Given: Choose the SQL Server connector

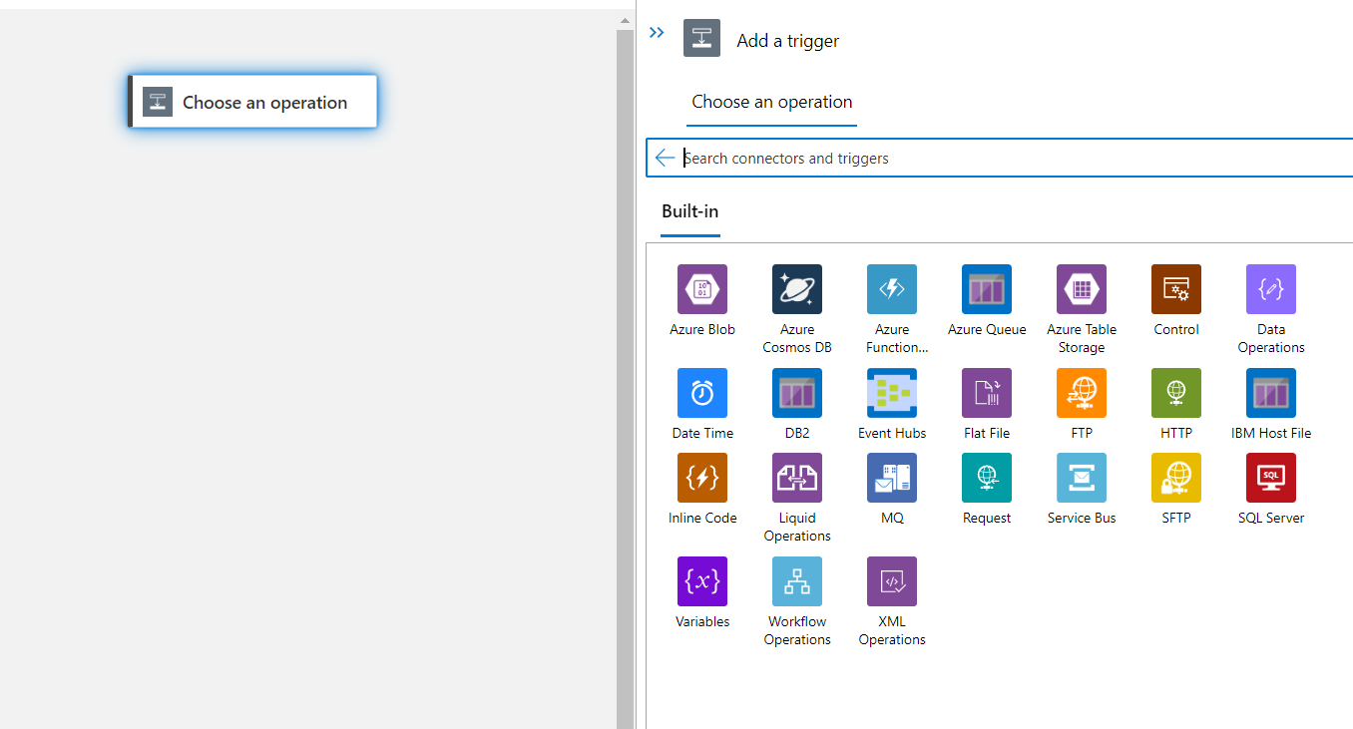Looking at the screenshot, I should coord(1271,478).
